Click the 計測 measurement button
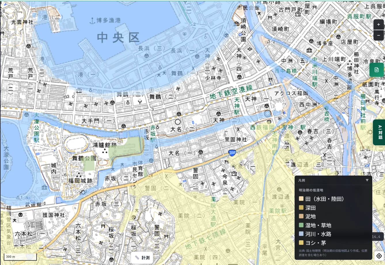The height and width of the screenshot is (265, 385). [142, 258]
